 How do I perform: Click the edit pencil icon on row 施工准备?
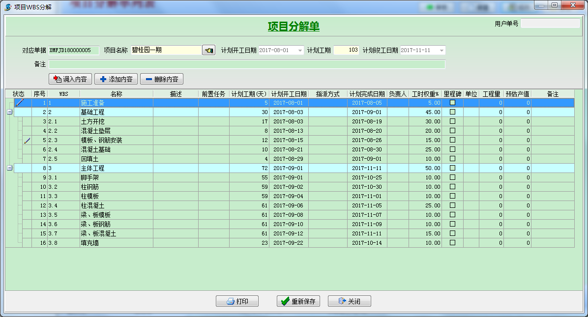pyautogui.click(x=20, y=102)
